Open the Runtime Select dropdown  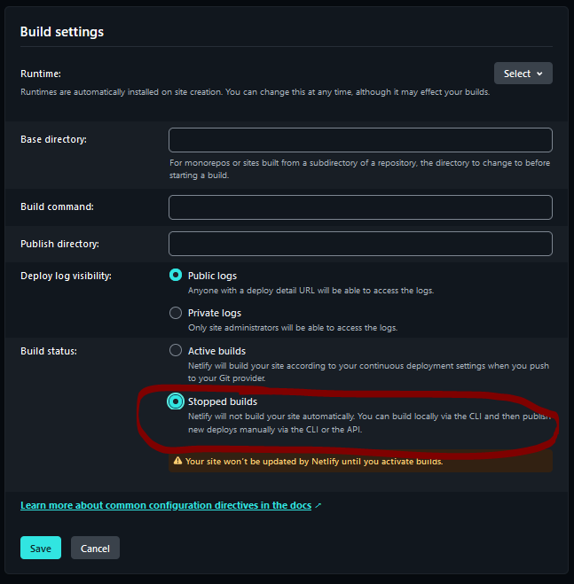click(523, 74)
